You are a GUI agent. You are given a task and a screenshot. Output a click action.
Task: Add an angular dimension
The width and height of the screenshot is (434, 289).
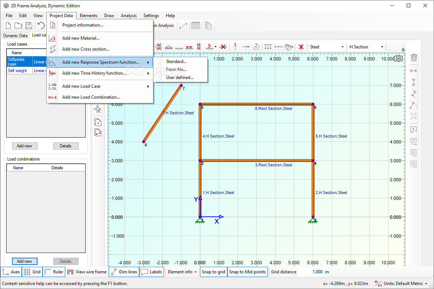pyautogui.click(x=414, y=105)
